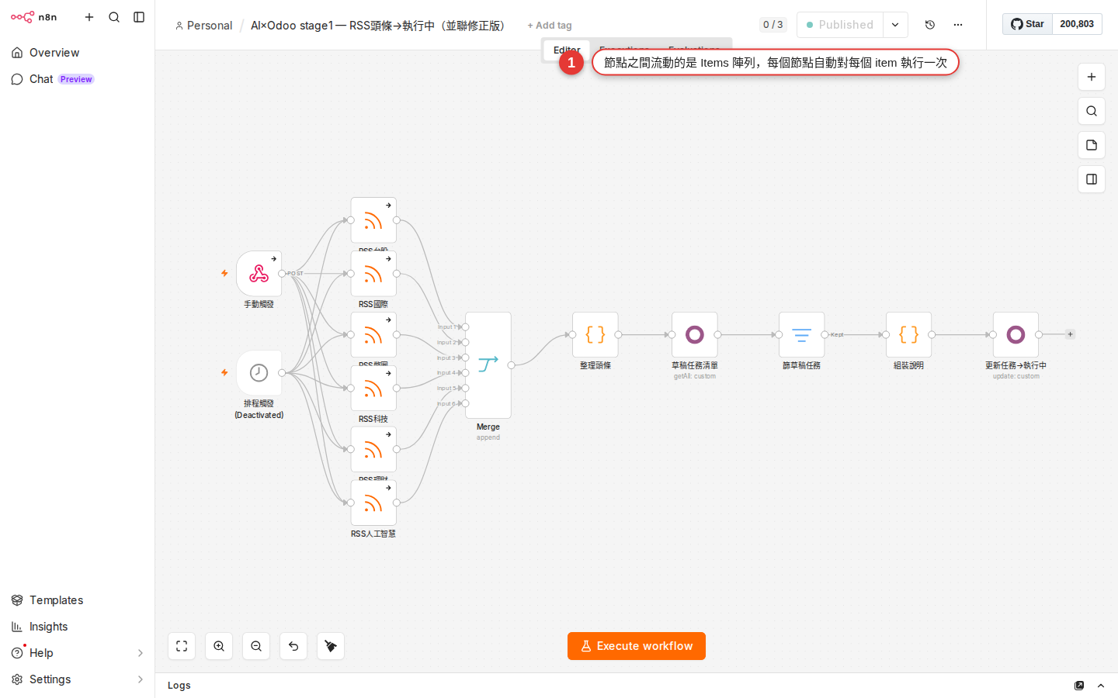1118x698 pixels.
Task: Click the Kept output of 篩草稿任務
Action: tap(825, 335)
